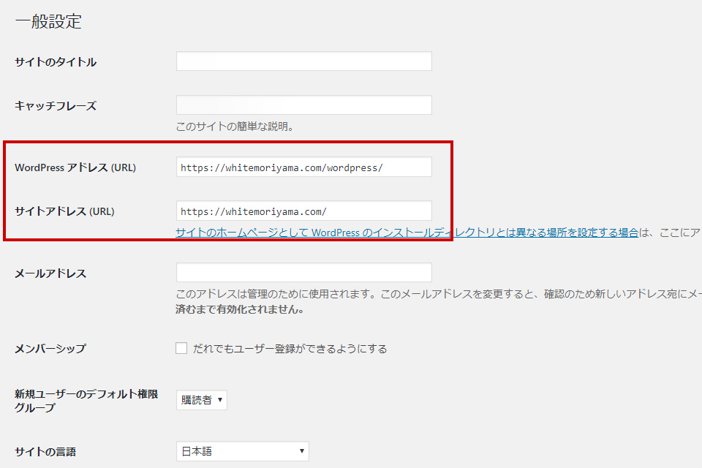The width and height of the screenshot is (702, 468).
Task: Click the サイトの言語 field label
Action: pos(45,452)
